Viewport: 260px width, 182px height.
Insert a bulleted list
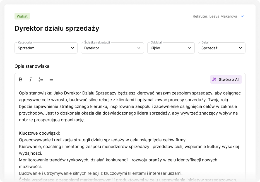51,79
